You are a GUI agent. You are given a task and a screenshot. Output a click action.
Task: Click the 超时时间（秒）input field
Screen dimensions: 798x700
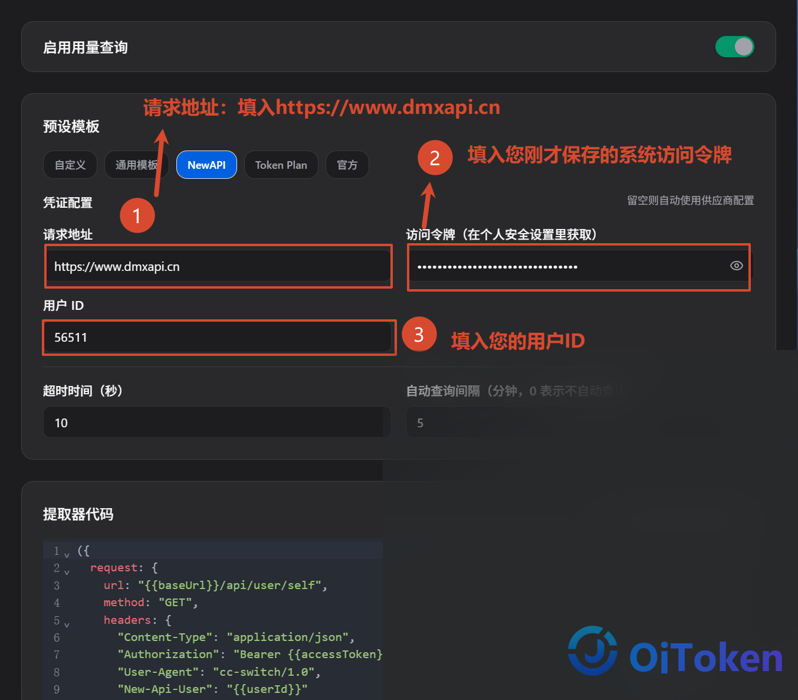(217, 422)
